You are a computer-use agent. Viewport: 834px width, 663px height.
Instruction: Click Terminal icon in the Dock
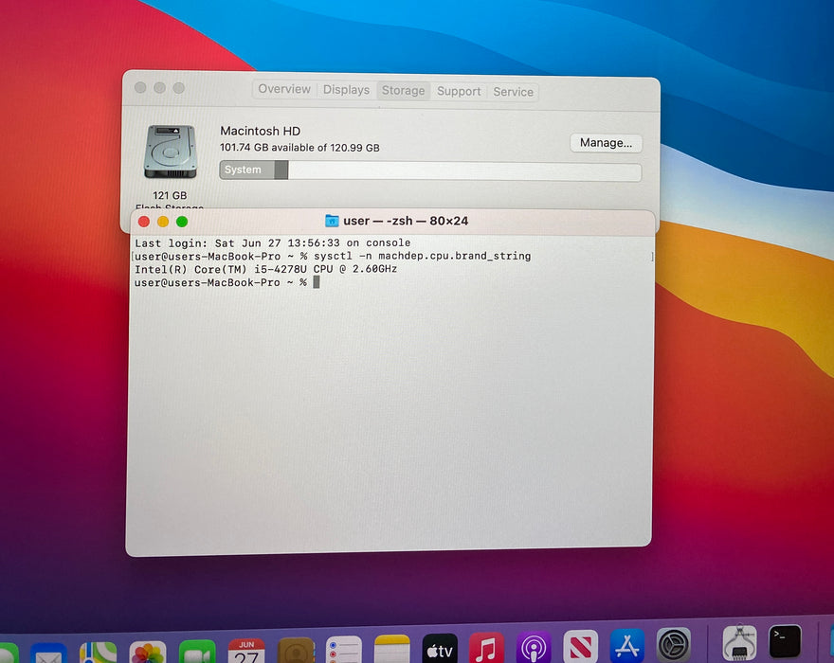pyautogui.click(x=785, y=641)
